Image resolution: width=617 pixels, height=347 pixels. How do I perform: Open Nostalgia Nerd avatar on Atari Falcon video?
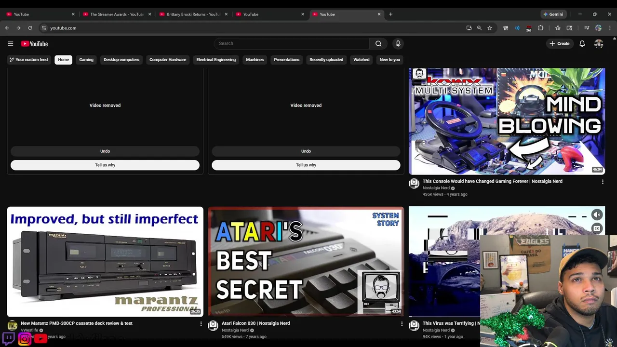(x=213, y=325)
